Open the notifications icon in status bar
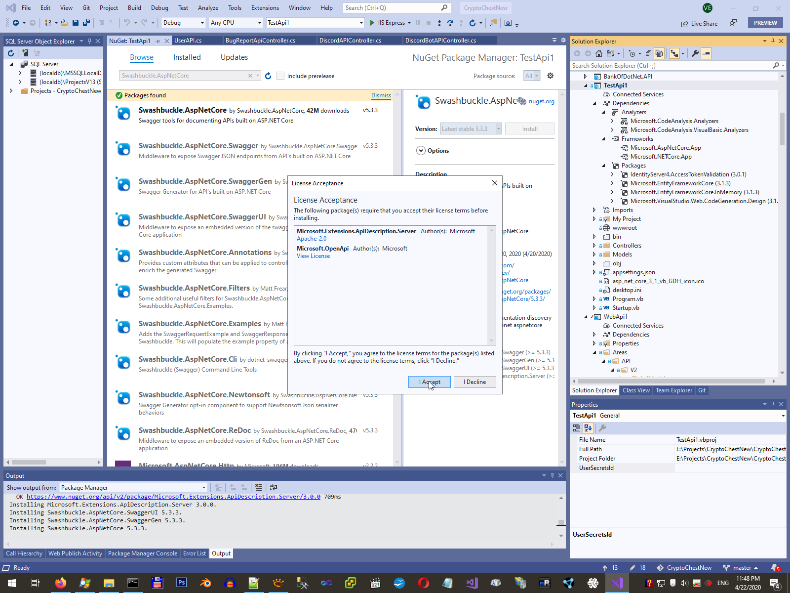The width and height of the screenshot is (790, 593). click(775, 568)
